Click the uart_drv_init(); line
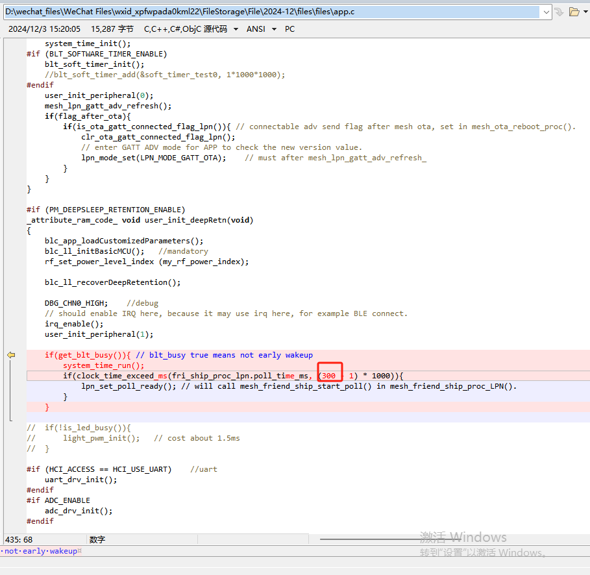Screen dimensions: 590x575 coord(81,480)
